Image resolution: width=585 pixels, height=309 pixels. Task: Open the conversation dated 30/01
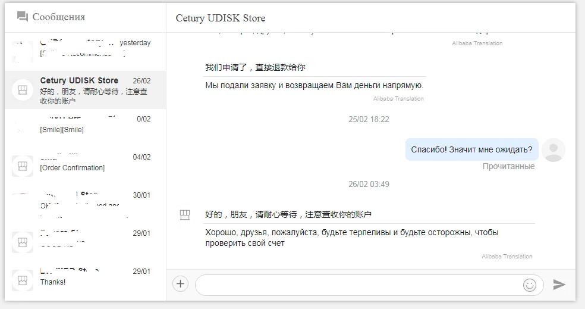pos(86,204)
